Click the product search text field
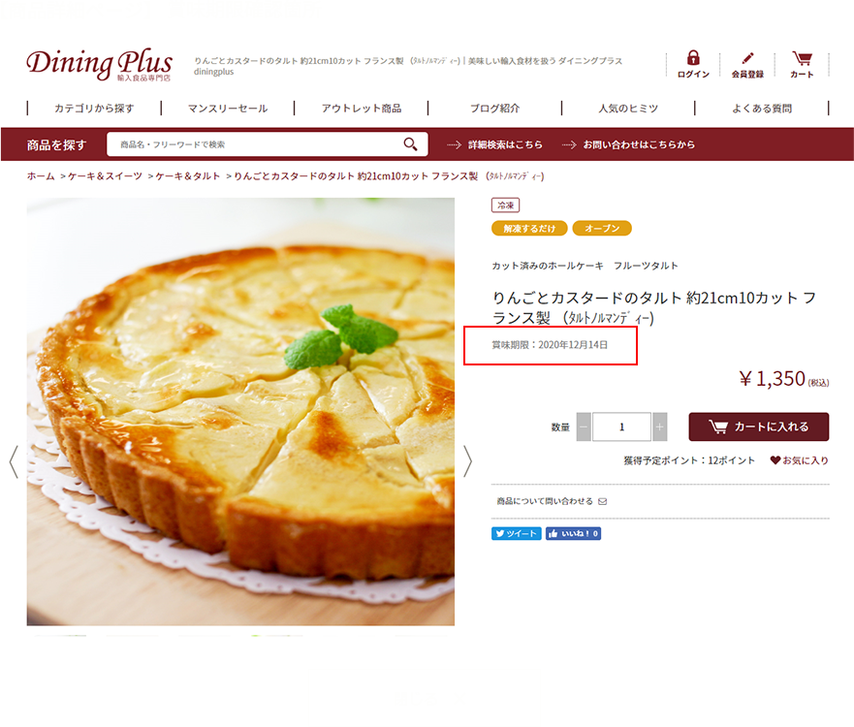This screenshot has width=854, height=727. tap(267, 144)
